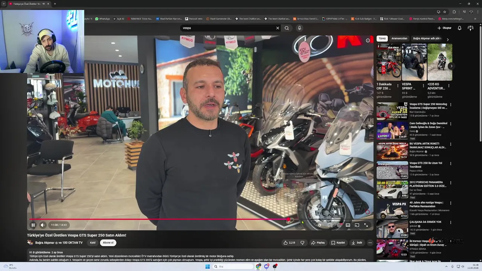Click the Katıl join button

tap(93, 243)
